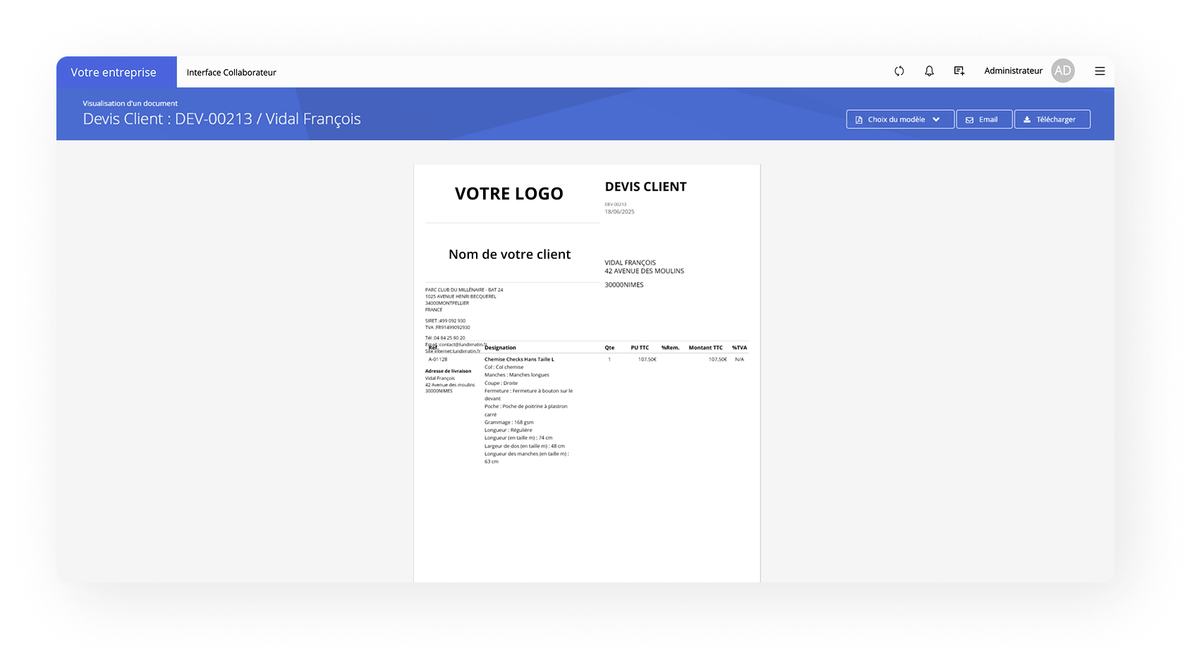1199x667 pixels.
Task: Select the Votre entreprise tab
Action: pos(114,73)
